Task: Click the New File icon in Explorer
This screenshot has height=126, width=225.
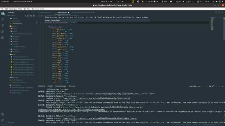Action: coord(25,16)
